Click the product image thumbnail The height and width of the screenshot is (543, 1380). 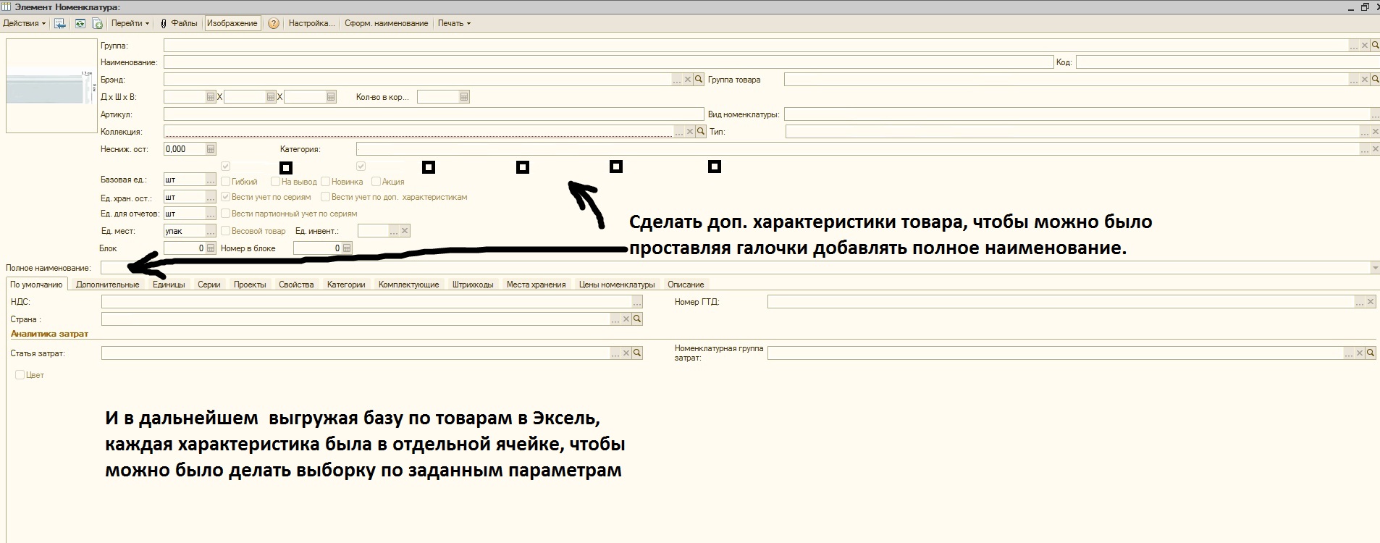click(51, 85)
